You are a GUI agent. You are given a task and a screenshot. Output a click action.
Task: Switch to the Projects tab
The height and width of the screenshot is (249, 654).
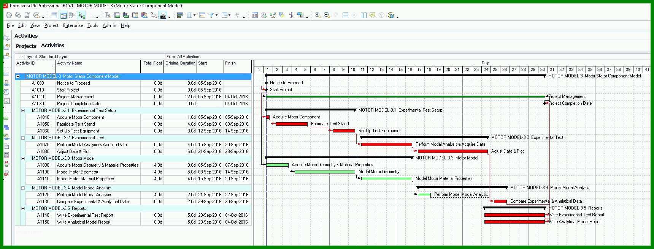click(26, 46)
